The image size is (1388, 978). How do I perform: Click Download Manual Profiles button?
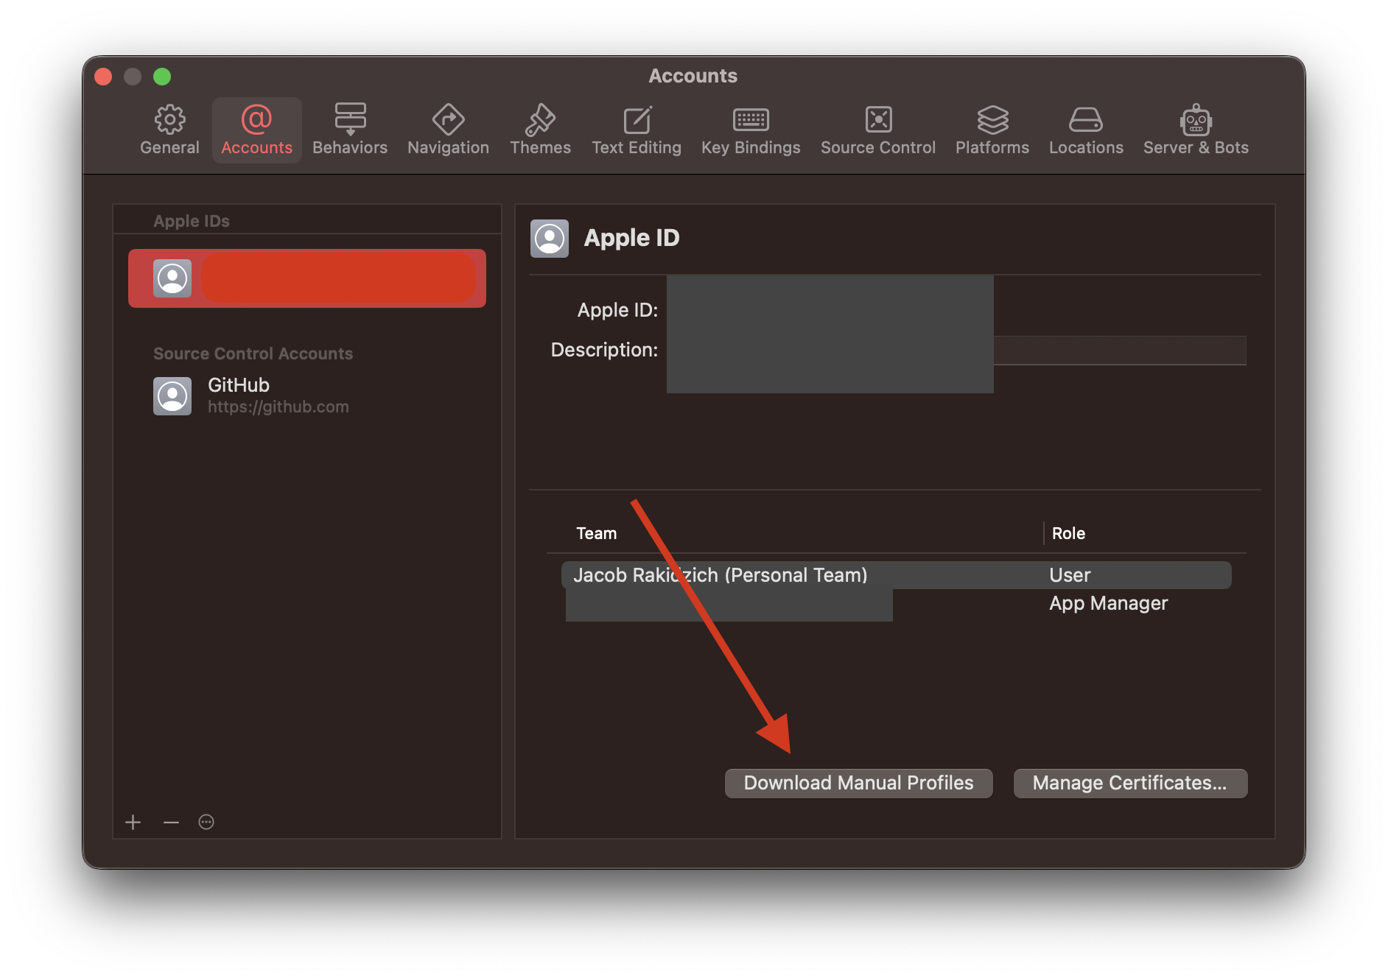coord(859,783)
